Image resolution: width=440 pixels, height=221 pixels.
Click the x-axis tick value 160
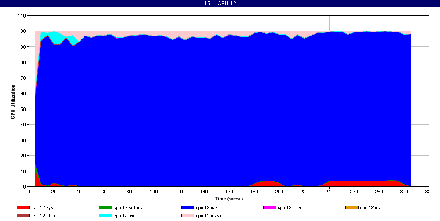coord(229,192)
